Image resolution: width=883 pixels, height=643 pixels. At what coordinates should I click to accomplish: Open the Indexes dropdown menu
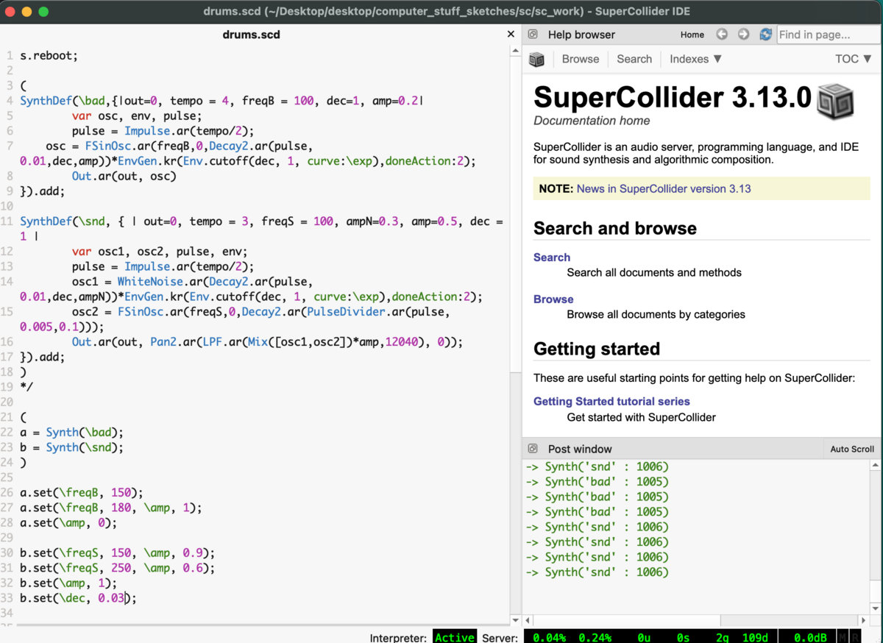696,59
